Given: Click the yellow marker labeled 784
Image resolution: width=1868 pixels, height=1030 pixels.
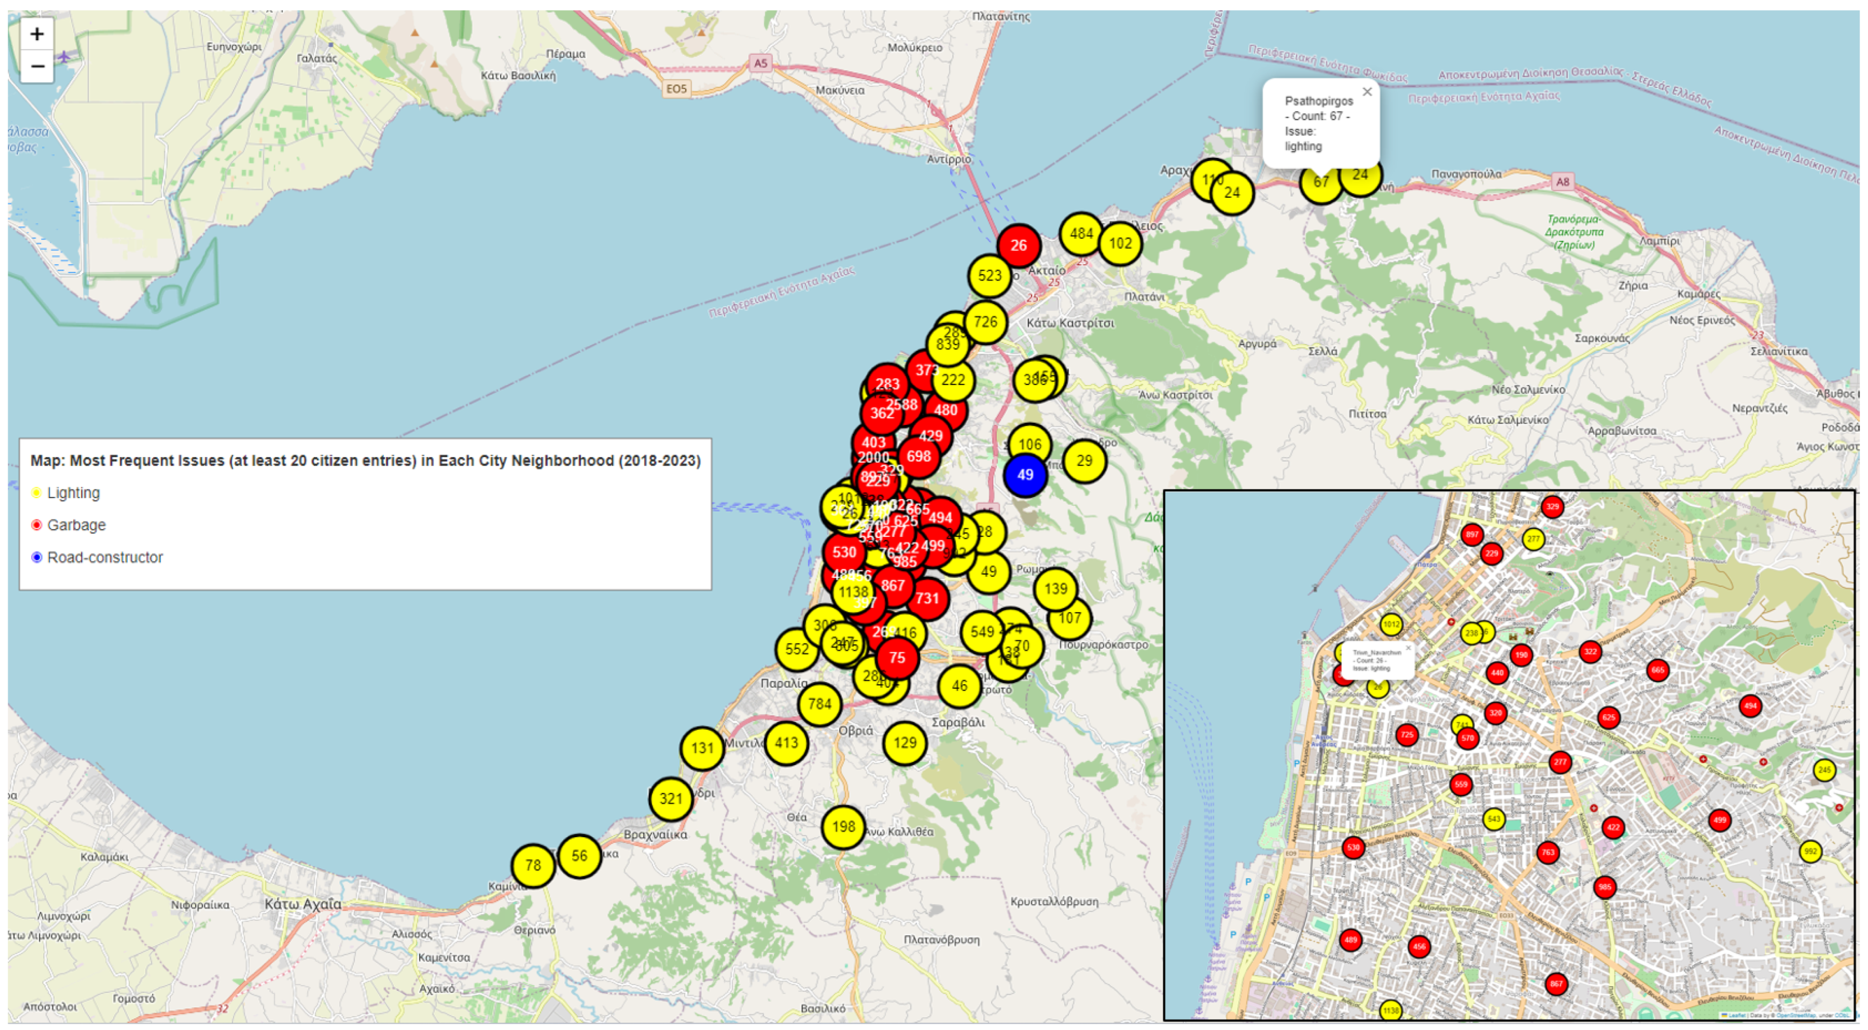Looking at the screenshot, I should click(820, 704).
